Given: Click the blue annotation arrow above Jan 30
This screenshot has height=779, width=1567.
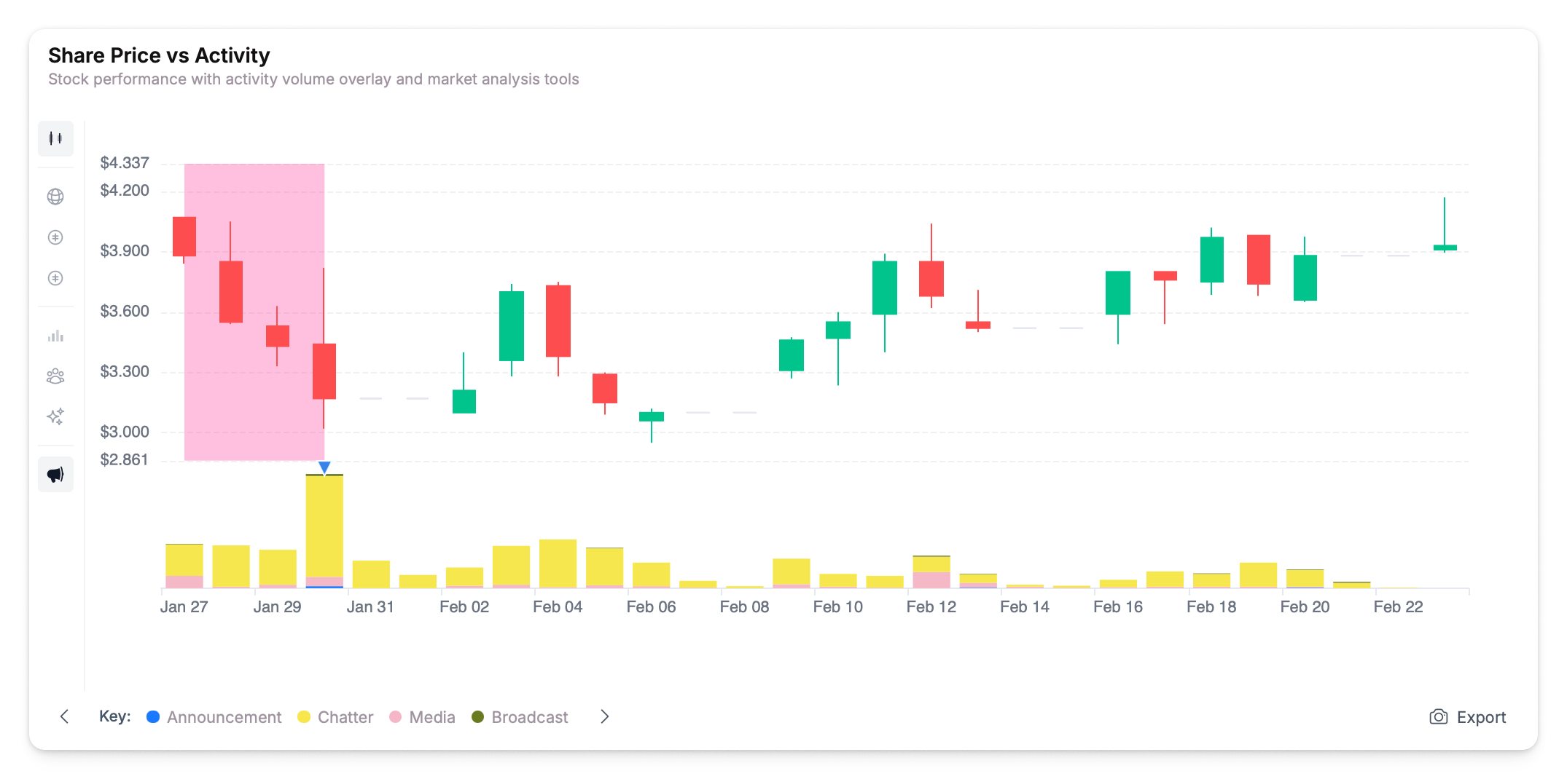Looking at the screenshot, I should click(x=324, y=464).
